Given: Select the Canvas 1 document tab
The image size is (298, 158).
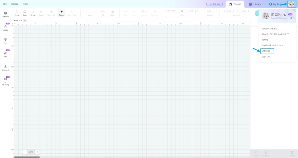Looking at the screenshot, I should (x=16, y=20).
